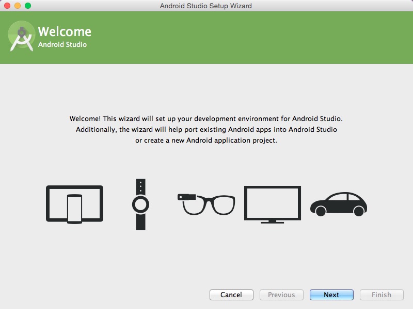Click the line starting 'Additionally, the wizard'

206,130
